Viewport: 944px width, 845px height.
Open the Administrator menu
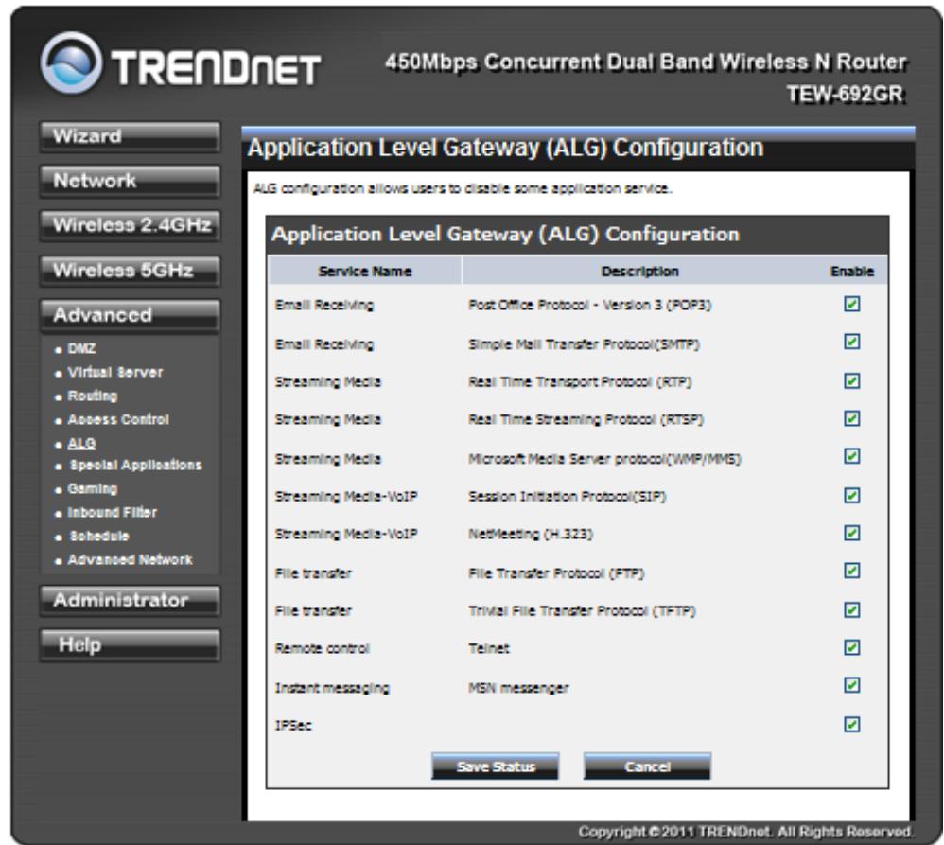130,601
